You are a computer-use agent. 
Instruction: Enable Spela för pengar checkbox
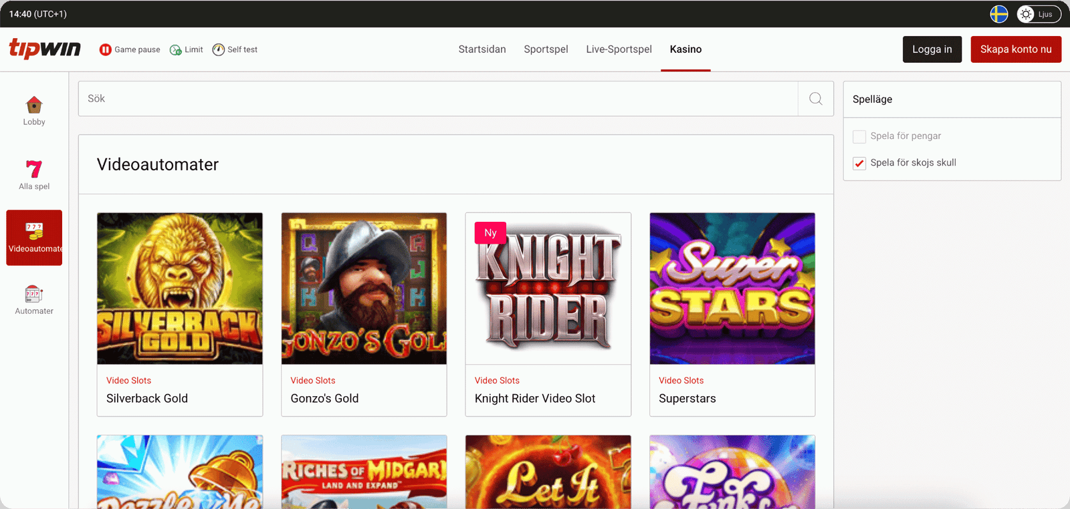pyautogui.click(x=859, y=136)
